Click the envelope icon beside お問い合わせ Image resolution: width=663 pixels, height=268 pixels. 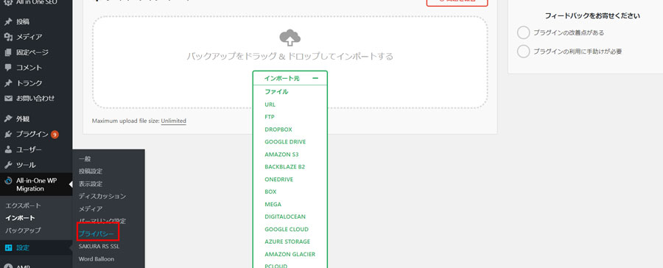tap(8, 99)
